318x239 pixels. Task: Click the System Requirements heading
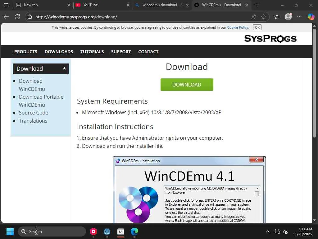coord(112,101)
